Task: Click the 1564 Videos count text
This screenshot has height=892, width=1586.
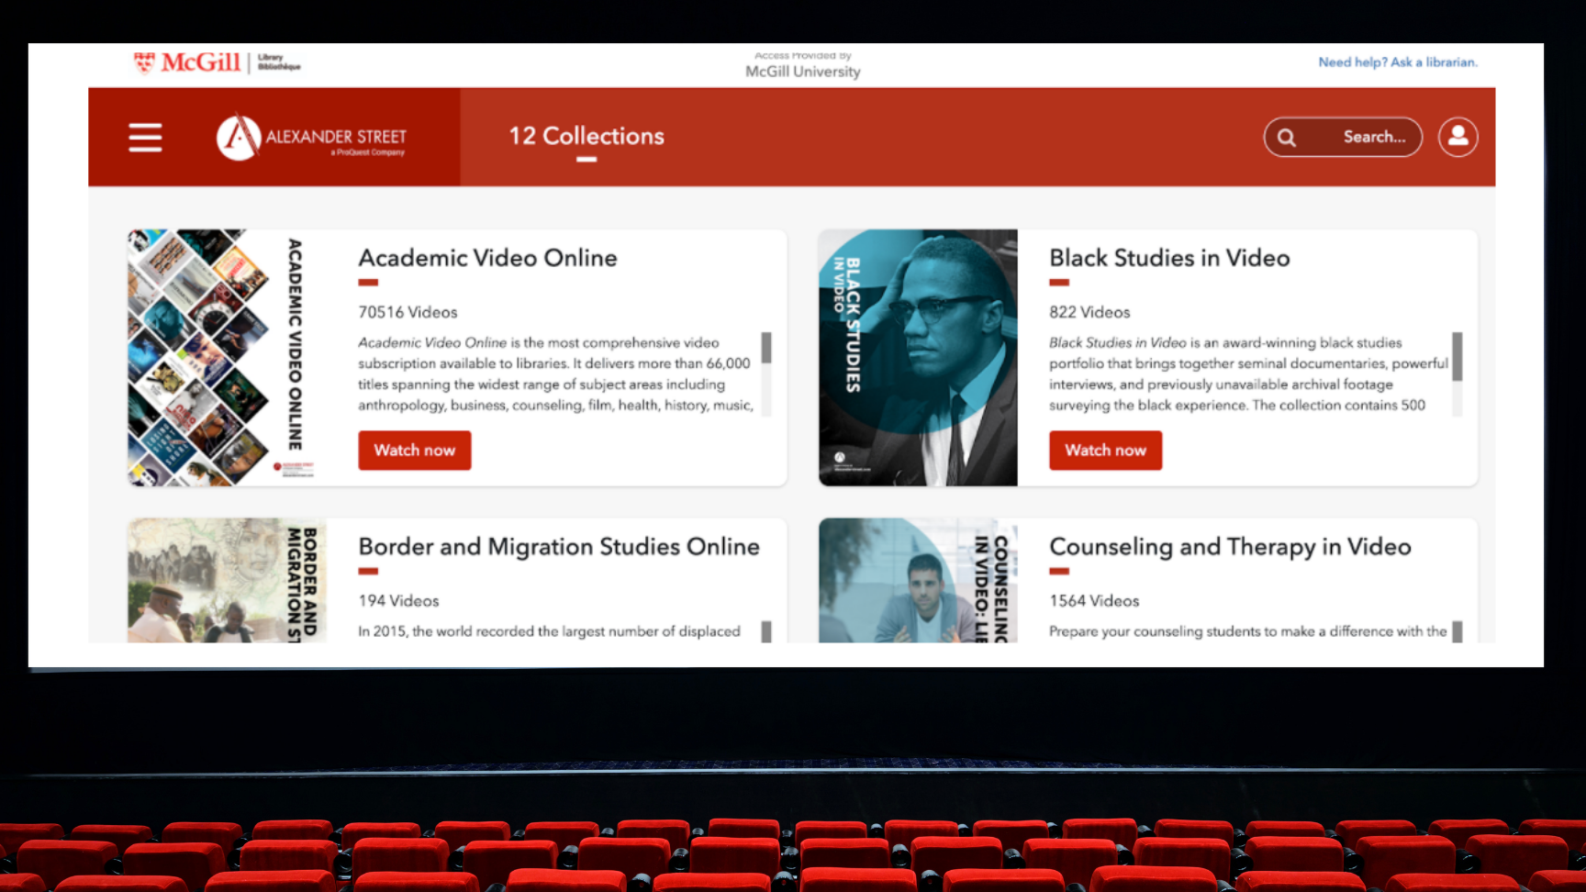Action: coord(1094,601)
